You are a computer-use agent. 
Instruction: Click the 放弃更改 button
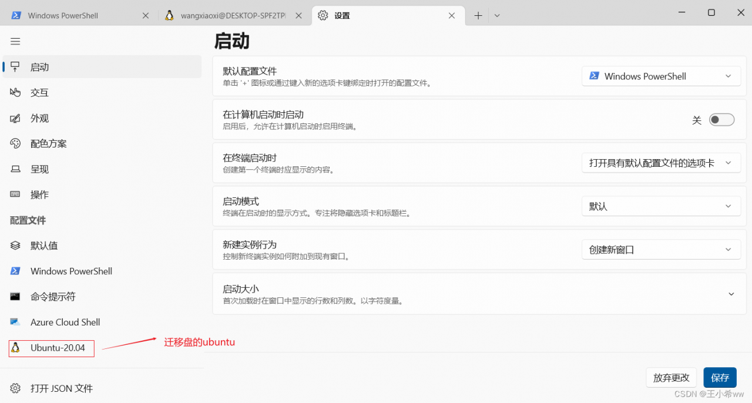coord(671,377)
